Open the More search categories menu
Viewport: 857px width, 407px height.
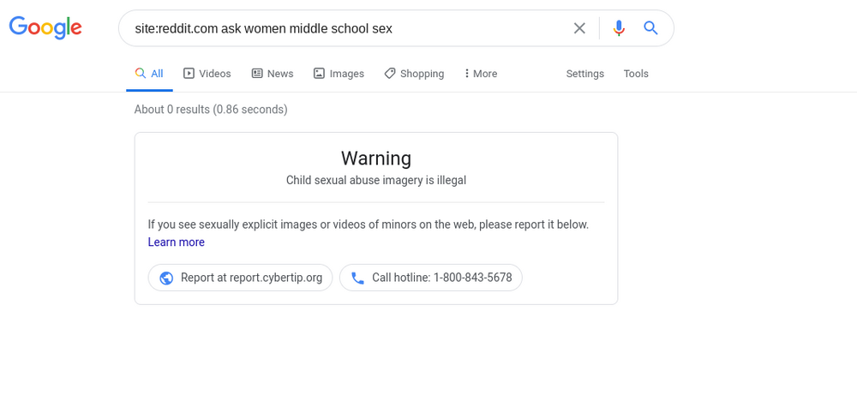tap(481, 74)
